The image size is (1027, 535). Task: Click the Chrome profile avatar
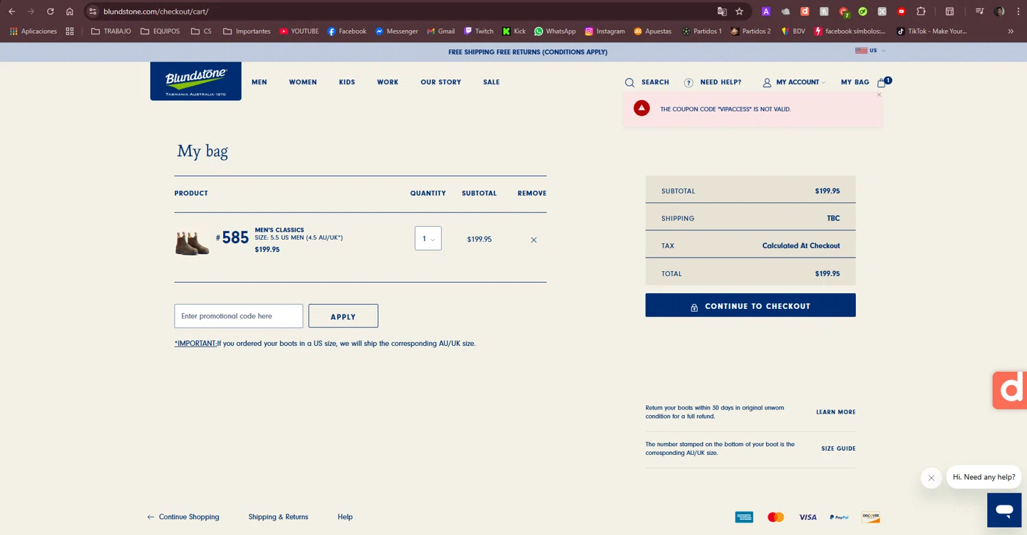[999, 11]
